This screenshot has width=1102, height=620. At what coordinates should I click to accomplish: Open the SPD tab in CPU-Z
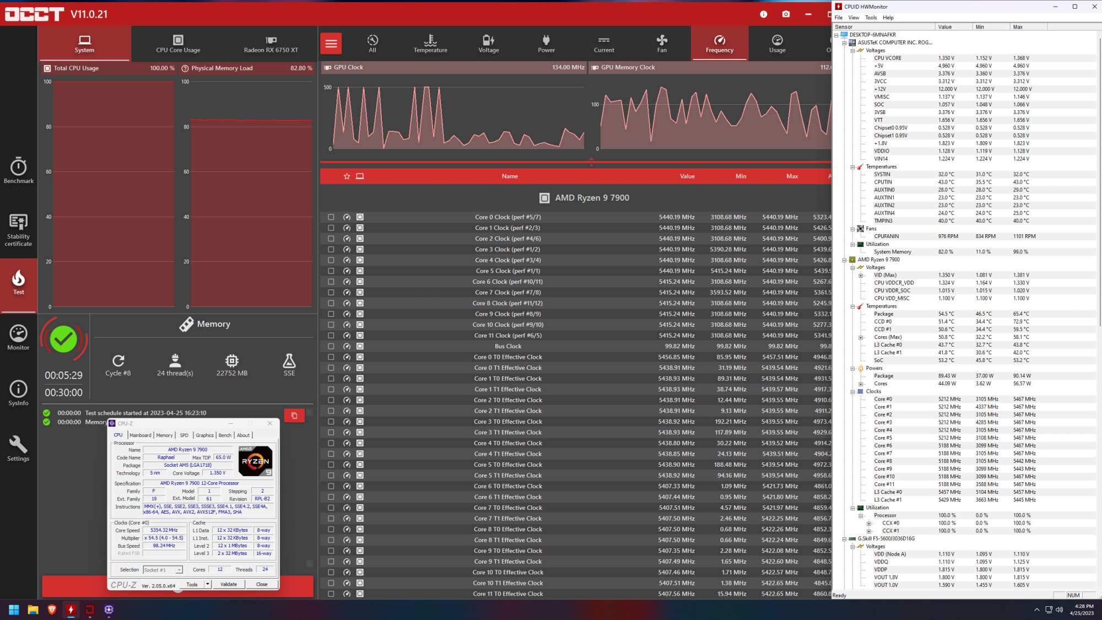click(x=184, y=435)
